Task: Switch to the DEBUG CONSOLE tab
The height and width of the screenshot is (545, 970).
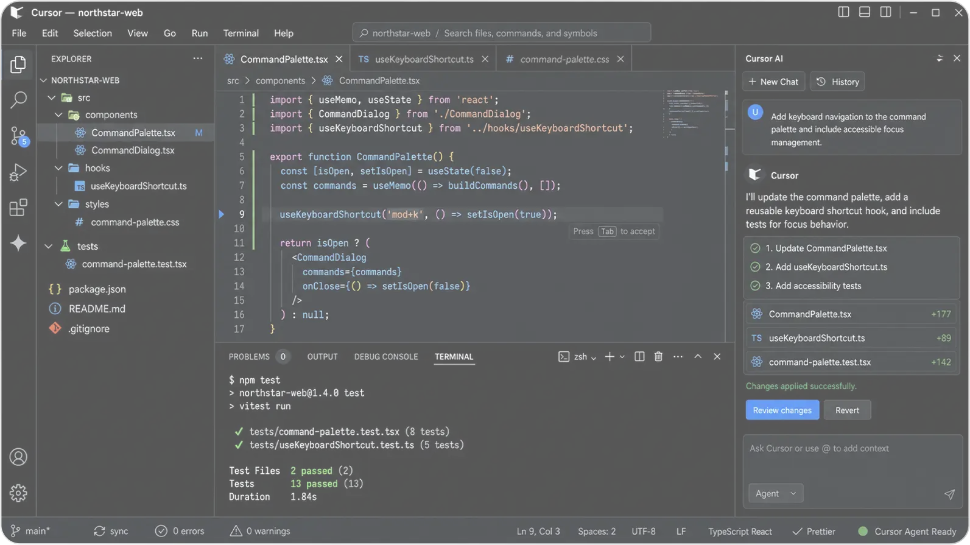Action: (x=386, y=357)
